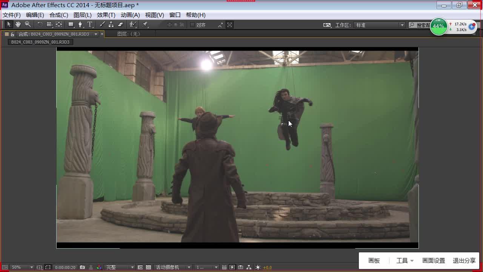483x272 pixels.
Task: Open the 视图(V) menu
Action: coord(155,15)
